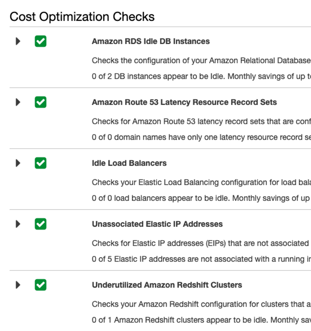This screenshot has width=311, height=331.
Task: Click green status checkmark for RDS Idle DB Instances
Action: [x=40, y=41]
